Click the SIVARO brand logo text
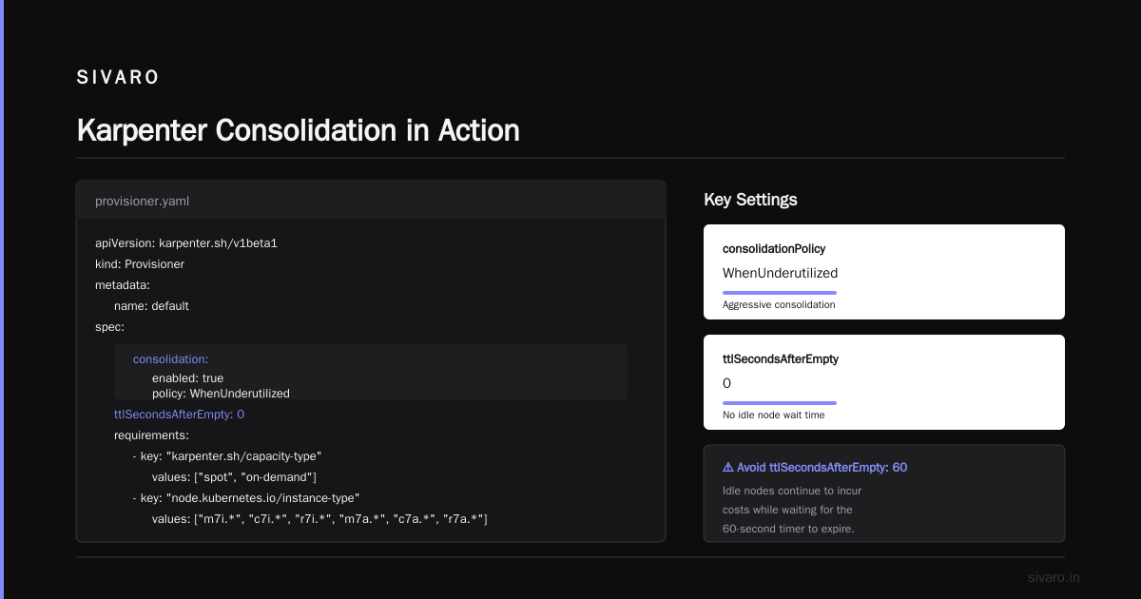The image size is (1141, 599). pyautogui.click(x=118, y=78)
